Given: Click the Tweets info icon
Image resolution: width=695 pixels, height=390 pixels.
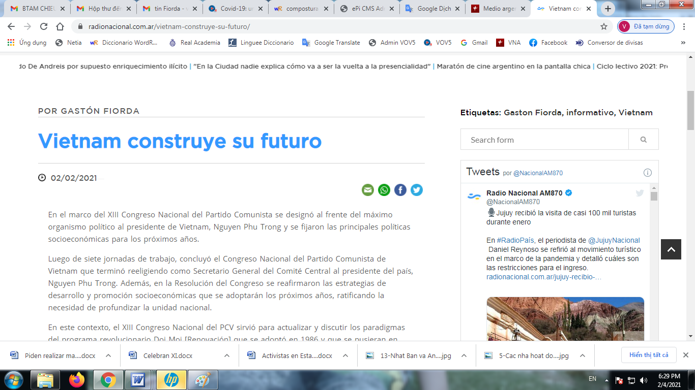Looking at the screenshot, I should (647, 173).
